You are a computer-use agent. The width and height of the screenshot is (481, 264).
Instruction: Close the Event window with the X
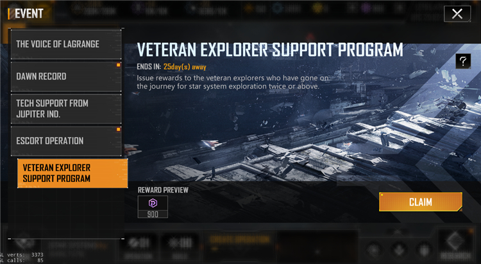(x=457, y=14)
